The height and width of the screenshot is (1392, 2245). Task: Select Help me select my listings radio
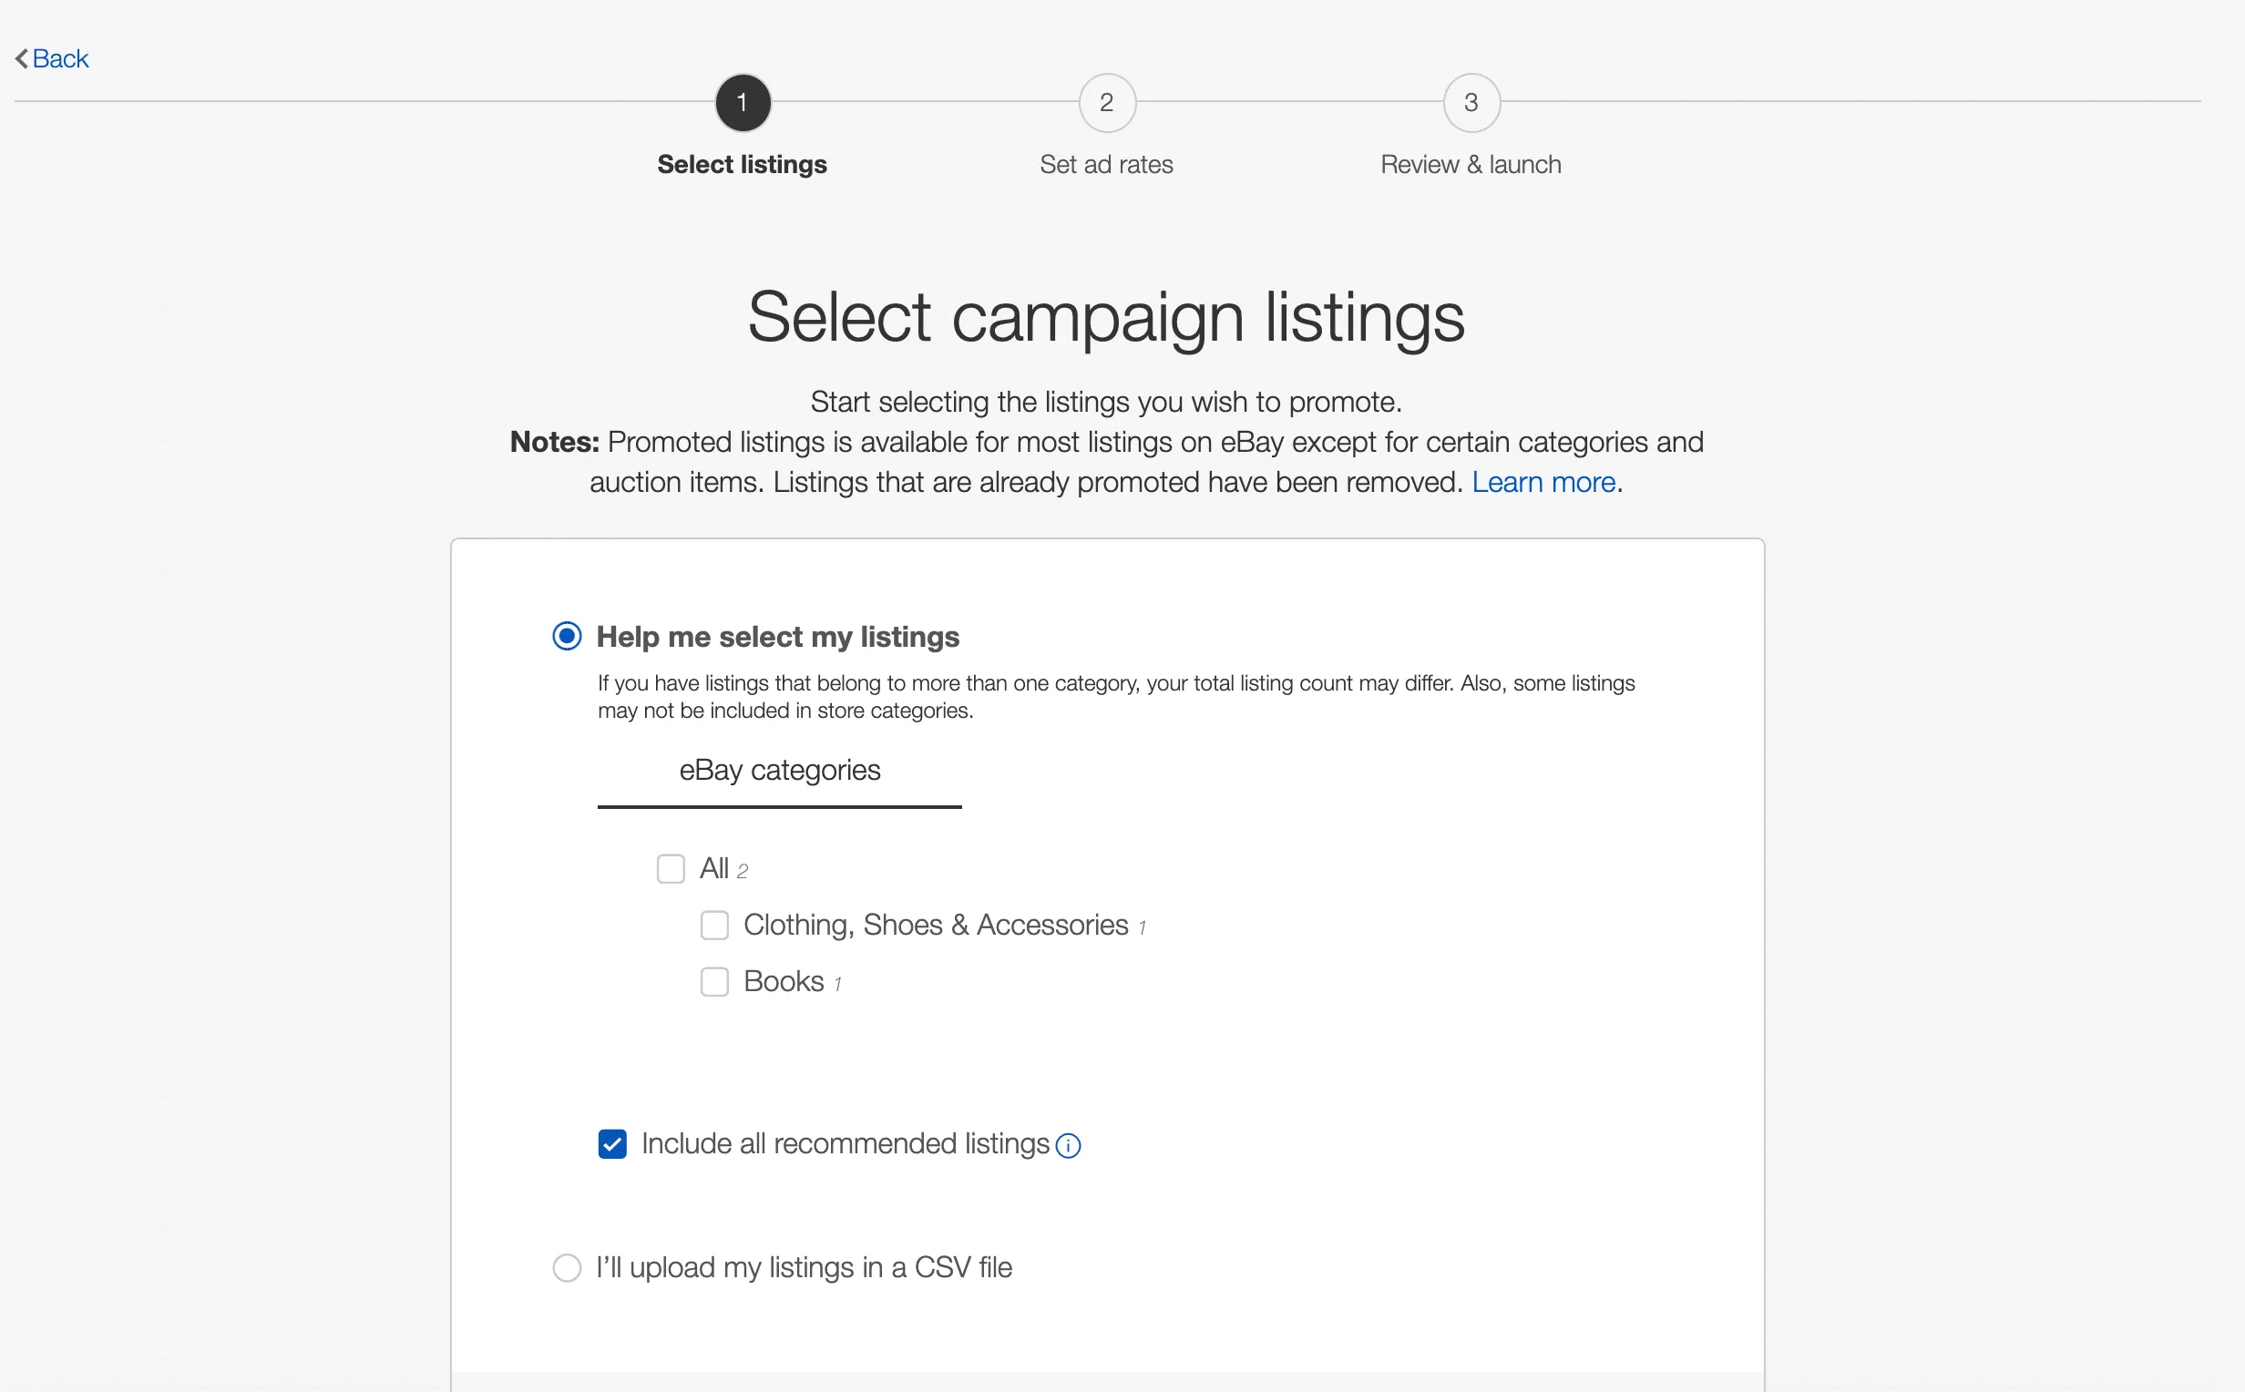click(x=567, y=636)
